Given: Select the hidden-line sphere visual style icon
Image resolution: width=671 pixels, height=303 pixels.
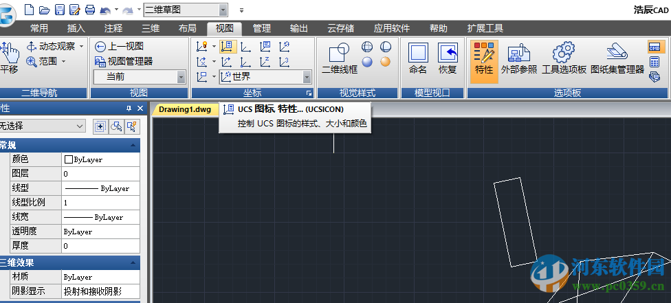Looking at the screenshot, I should pyautogui.click(x=386, y=46).
